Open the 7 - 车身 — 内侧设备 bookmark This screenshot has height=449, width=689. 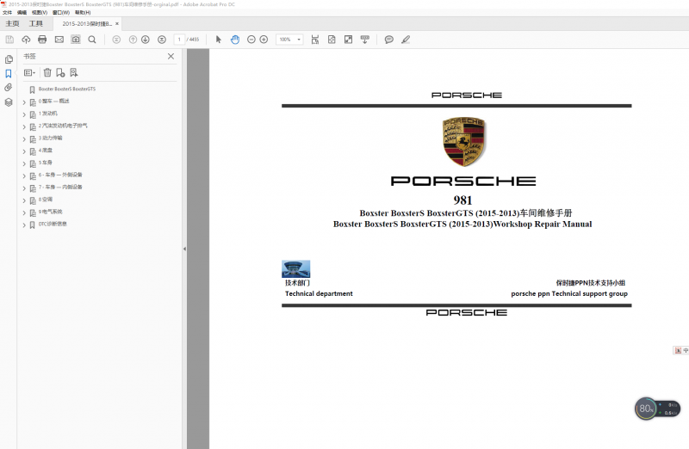tap(60, 187)
